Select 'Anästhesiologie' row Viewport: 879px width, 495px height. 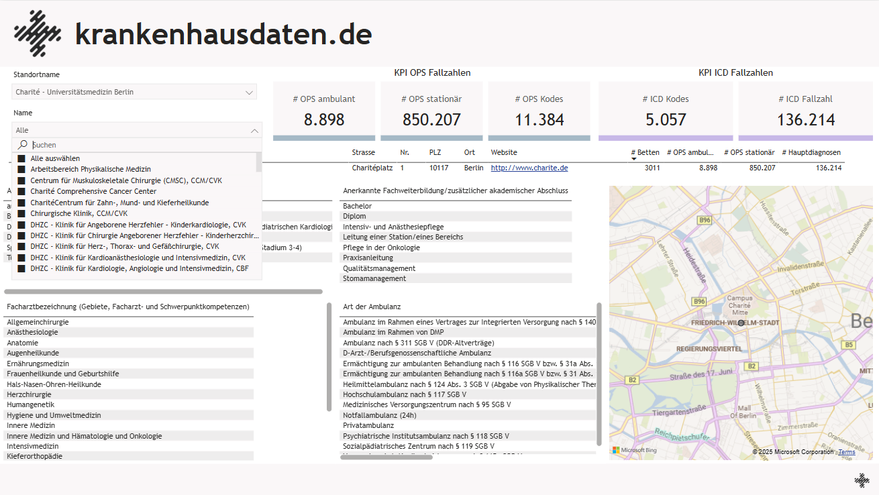point(129,332)
